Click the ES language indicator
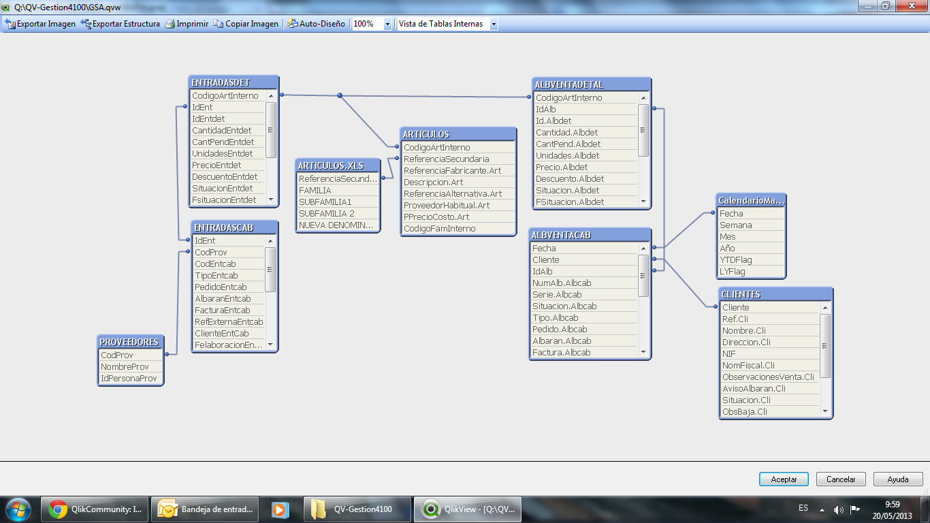The height and width of the screenshot is (523, 930). click(803, 508)
